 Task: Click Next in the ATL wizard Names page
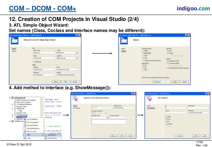coord(56,81)
